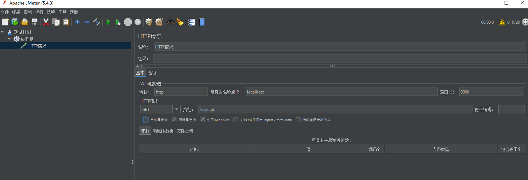Stop the test with the STOP icon

(x=128, y=22)
